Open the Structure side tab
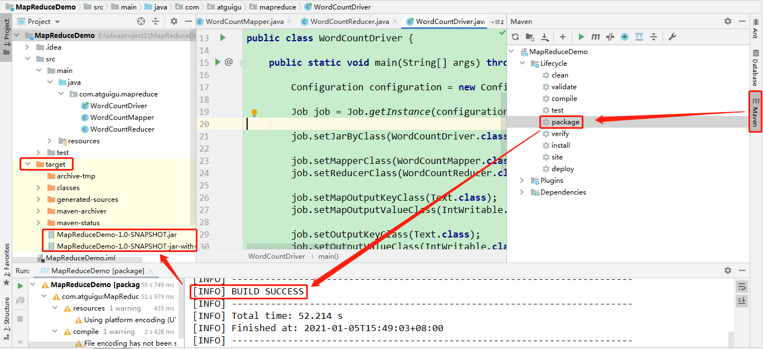Image resolution: width=763 pixels, height=349 pixels. 6,319
